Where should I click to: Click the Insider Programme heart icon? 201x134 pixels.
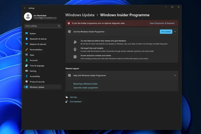point(69,32)
